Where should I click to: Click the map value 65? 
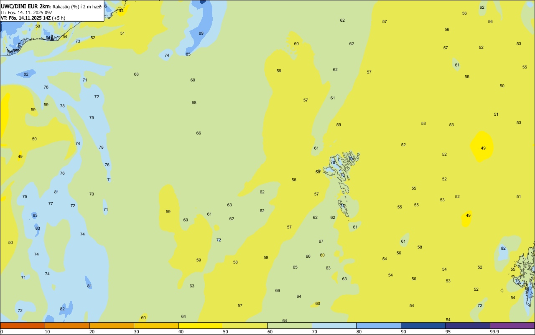(295, 267)
